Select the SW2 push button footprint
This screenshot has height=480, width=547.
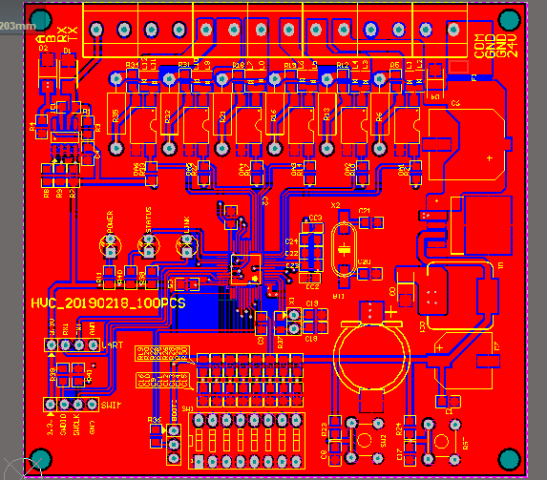click(365, 441)
